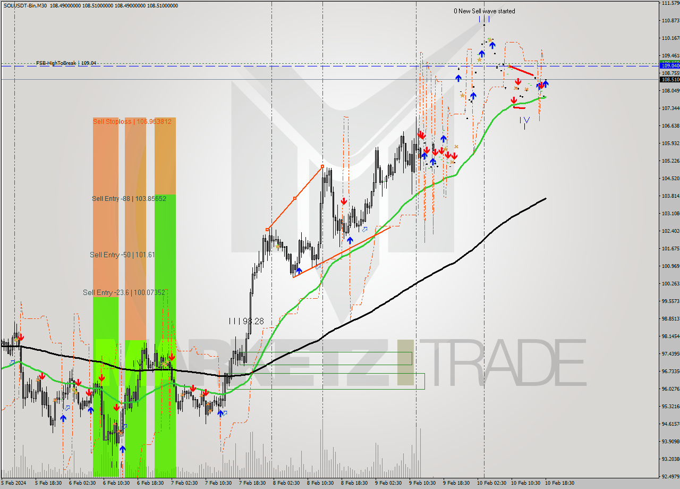Select the 'Sell Entry -88 | 103.85652' label
Viewport: 680px width, 489px height.
[129, 198]
